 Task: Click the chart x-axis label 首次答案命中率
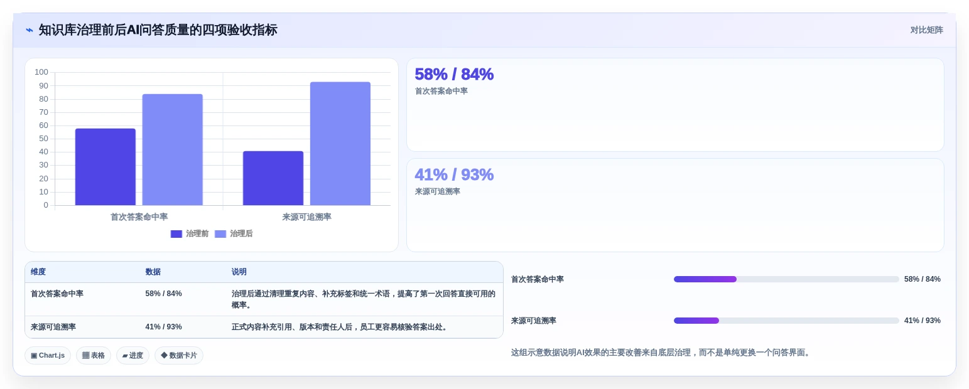139,217
